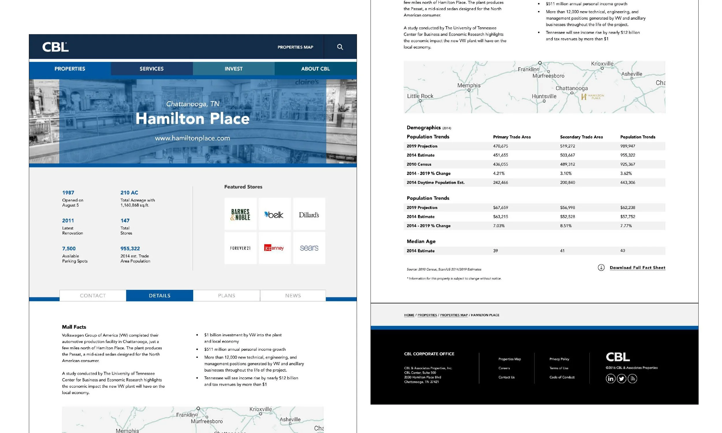The width and height of the screenshot is (722, 433).
Task: Switch to the CONTACT tab
Action: pyautogui.click(x=93, y=296)
